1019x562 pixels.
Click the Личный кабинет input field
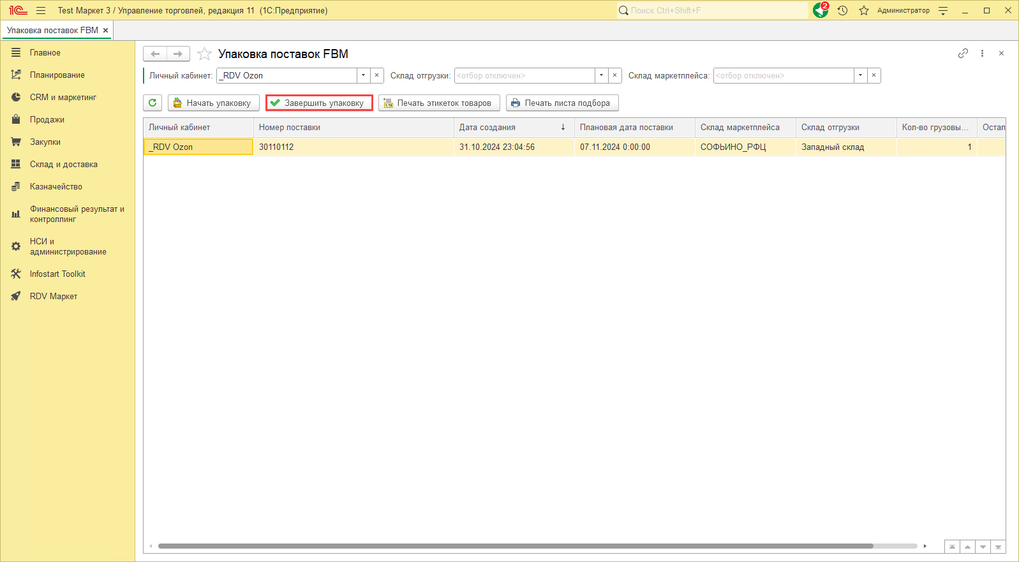click(x=287, y=75)
